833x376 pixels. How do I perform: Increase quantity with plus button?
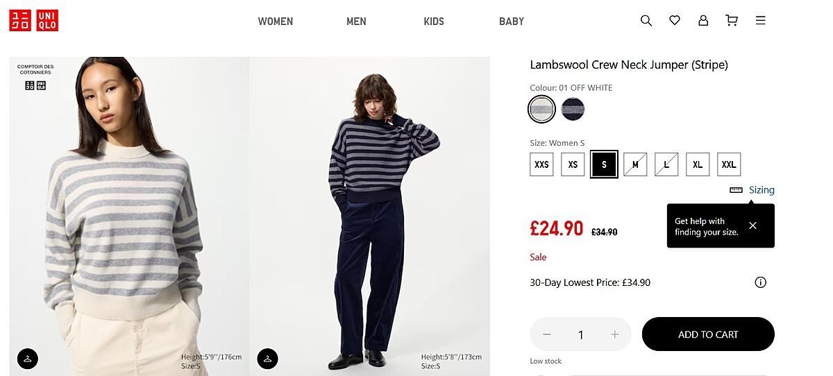(614, 334)
